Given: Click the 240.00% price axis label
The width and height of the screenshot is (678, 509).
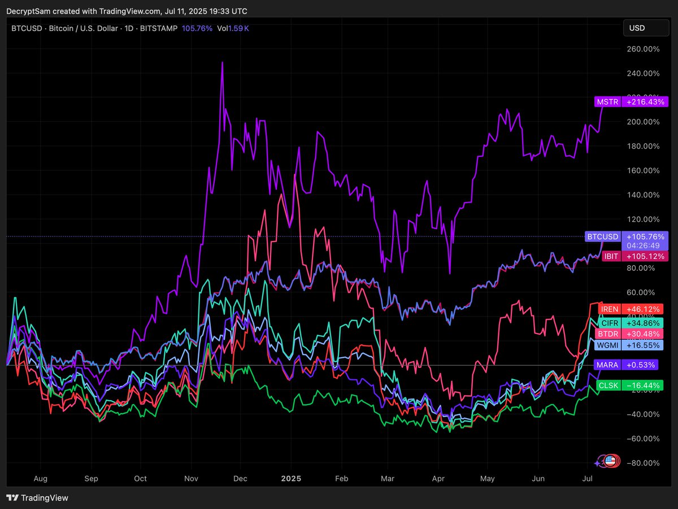Looking at the screenshot, I should click(644, 73).
